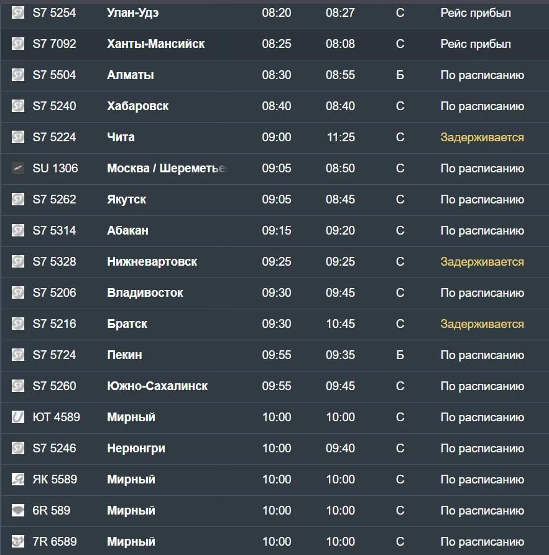Open the Южно-Сахалинск flight row
Image resolution: width=549 pixels, height=555 pixels.
[275, 386]
